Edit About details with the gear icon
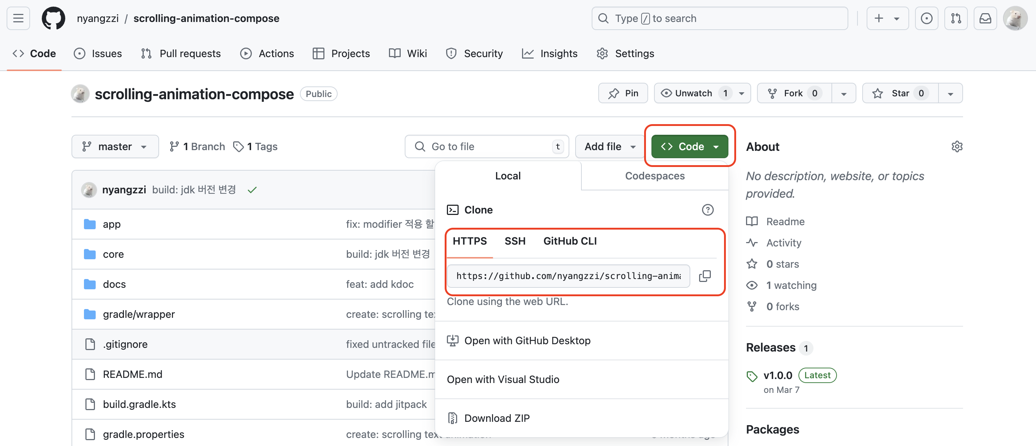1036x446 pixels. [x=957, y=147]
